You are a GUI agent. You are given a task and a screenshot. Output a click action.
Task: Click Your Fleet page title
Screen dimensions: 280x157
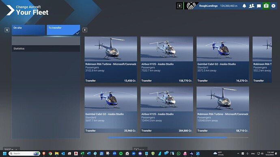32,12
